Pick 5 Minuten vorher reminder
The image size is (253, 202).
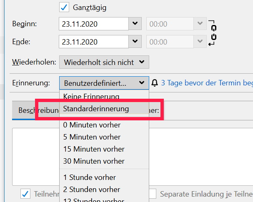tap(92, 137)
